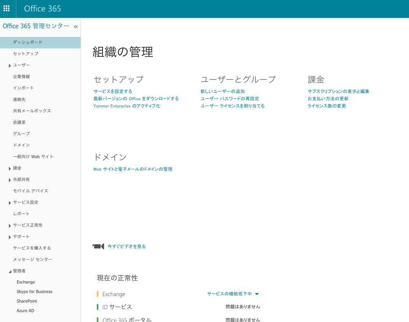409x322 pixels.
Task: Expand the ユーザー navigation group
Action: click(x=10, y=66)
